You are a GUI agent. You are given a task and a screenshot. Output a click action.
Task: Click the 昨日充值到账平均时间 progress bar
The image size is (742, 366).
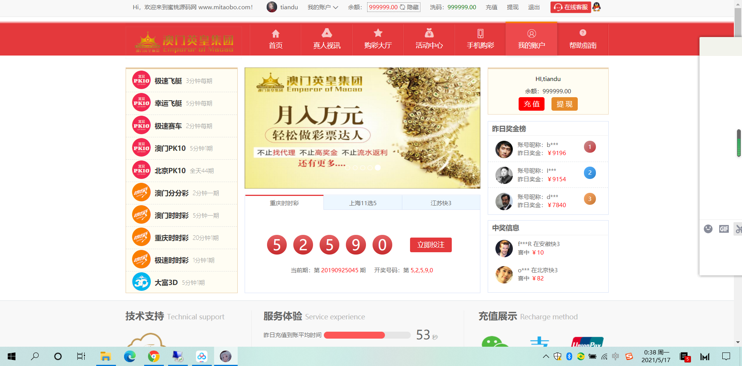pos(367,335)
